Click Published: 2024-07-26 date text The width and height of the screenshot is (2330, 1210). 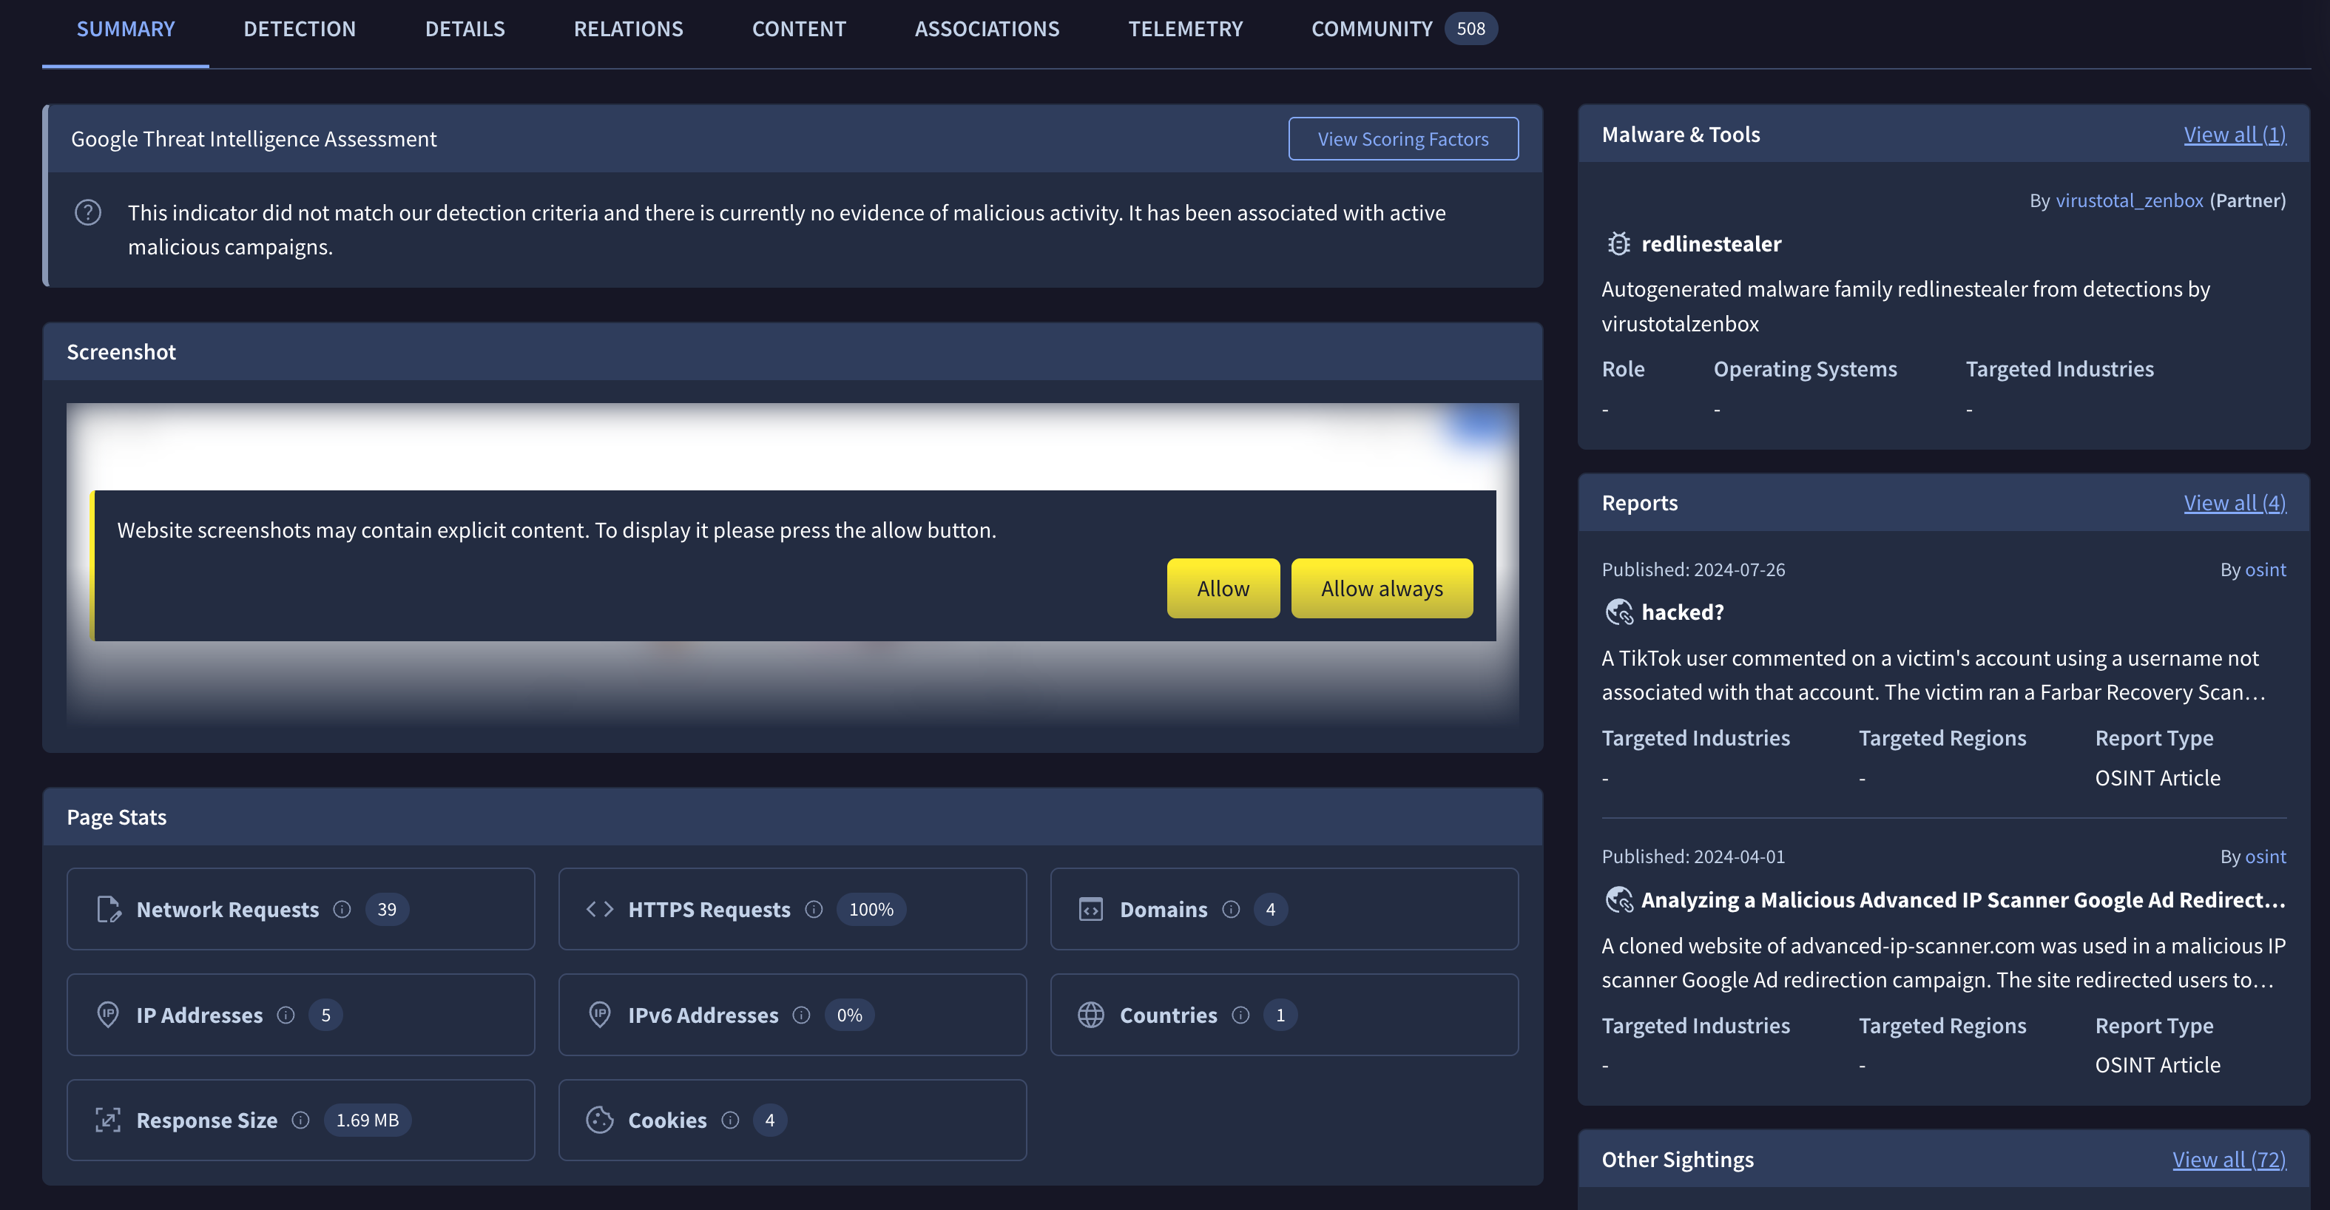pyautogui.click(x=1693, y=569)
